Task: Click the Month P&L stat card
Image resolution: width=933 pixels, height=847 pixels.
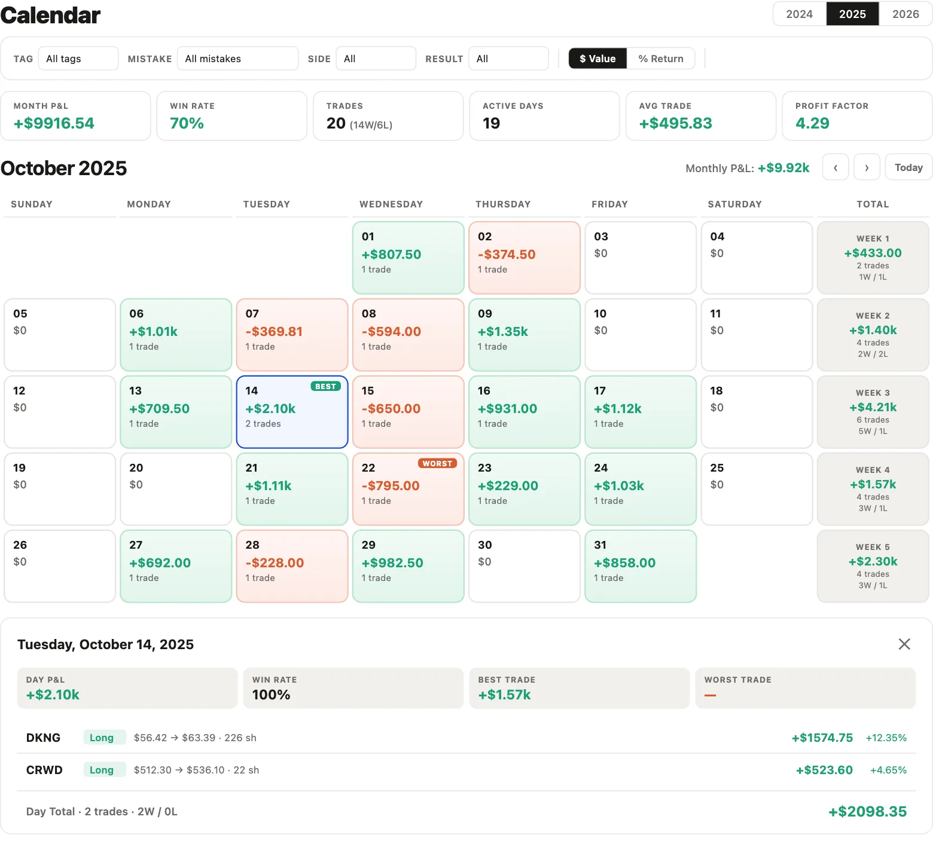Action: (x=75, y=116)
